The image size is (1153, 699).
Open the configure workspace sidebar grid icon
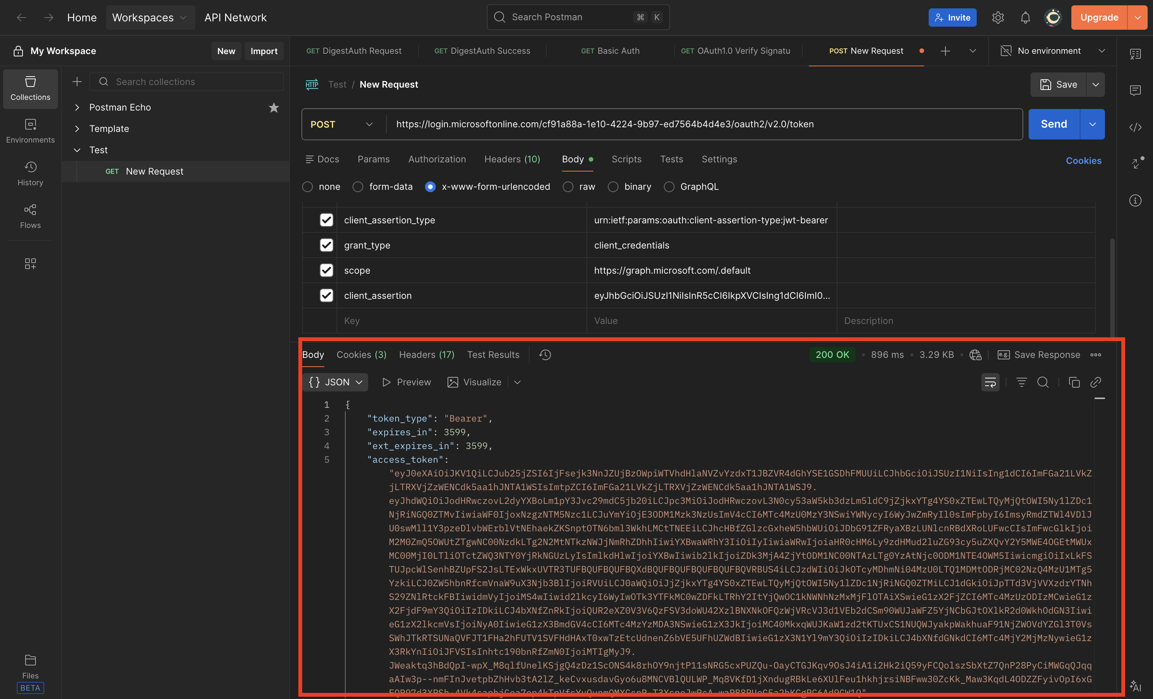tap(31, 264)
